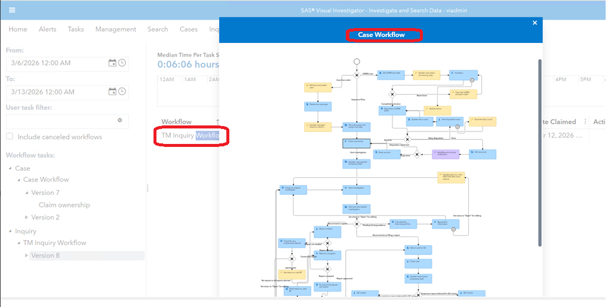Click timer icon on Request for information
Screen dimensions: 611x307
453,229
